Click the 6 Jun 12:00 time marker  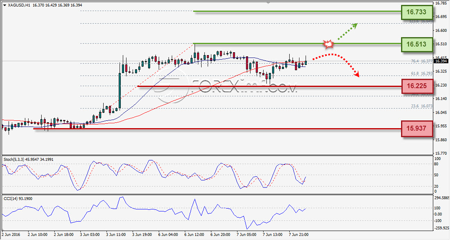point(194,235)
